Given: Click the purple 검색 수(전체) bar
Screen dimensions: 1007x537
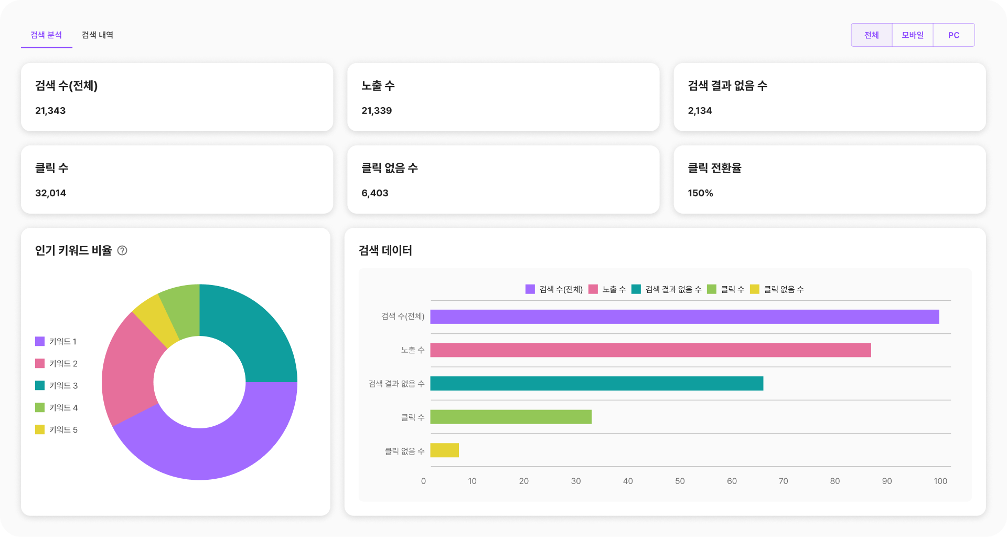Looking at the screenshot, I should tap(684, 317).
